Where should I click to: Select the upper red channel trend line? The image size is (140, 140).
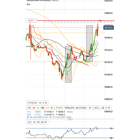tap(79, 50)
